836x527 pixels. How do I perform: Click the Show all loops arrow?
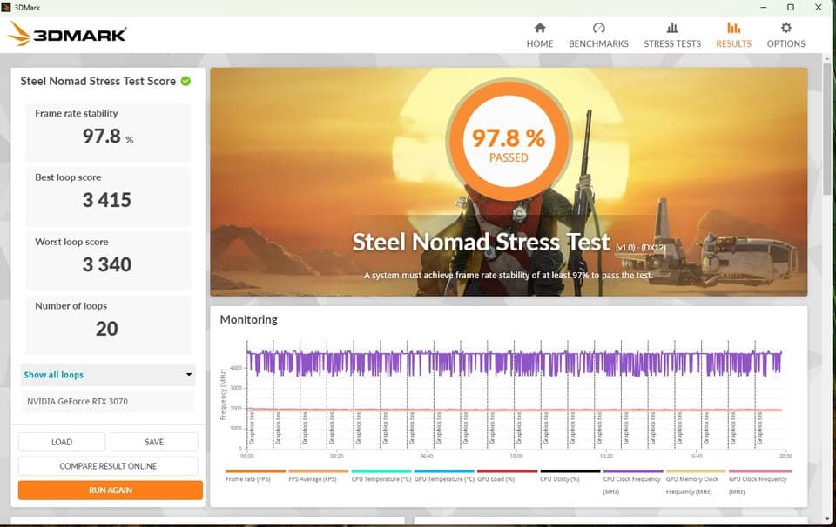coord(189,375)
